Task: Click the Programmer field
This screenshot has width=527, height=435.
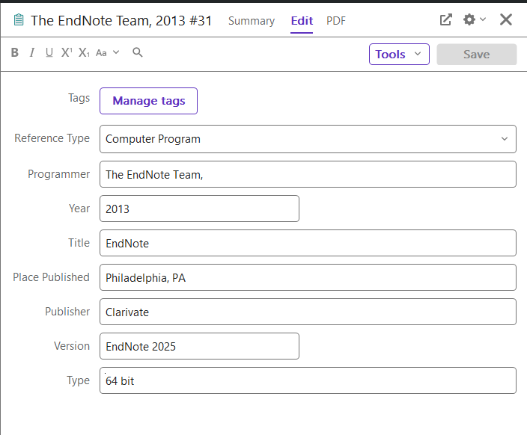Action: click(308, 174)
